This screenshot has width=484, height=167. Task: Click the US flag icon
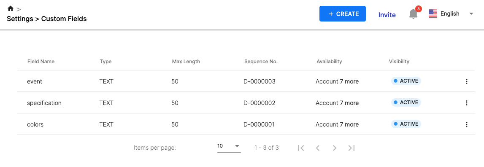point(433,14)
